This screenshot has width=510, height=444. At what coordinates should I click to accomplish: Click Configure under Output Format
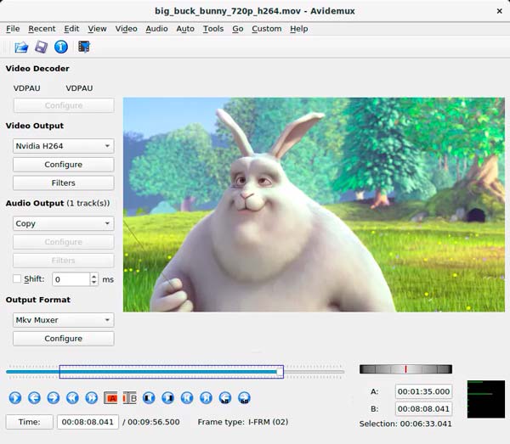tap(64, 339)
